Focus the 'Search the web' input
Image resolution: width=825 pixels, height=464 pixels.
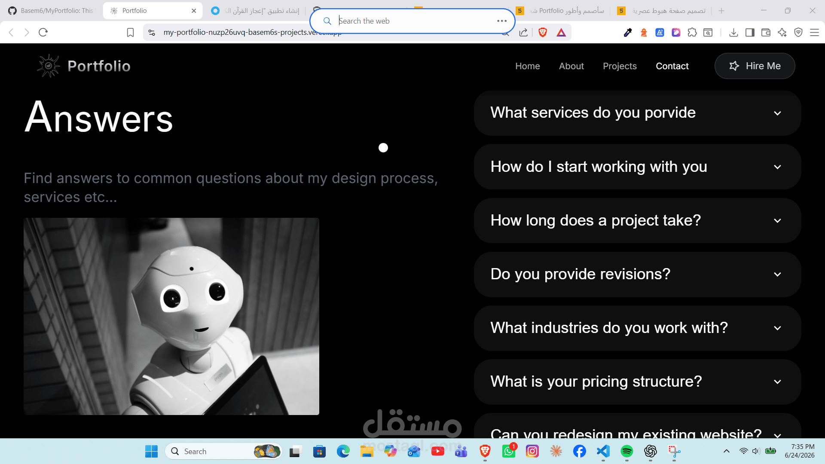click(x=412, y=21)
